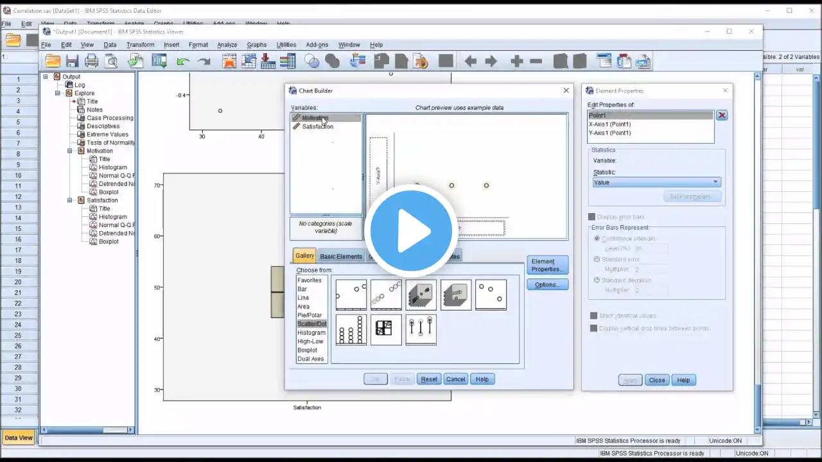Select the grouped scatter plot thumbnail

click(386, 295)
